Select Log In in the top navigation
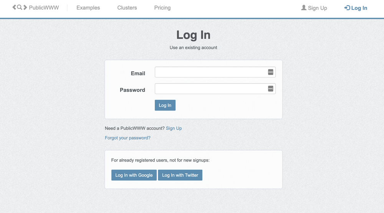384x213 pixels. point(359,8)
